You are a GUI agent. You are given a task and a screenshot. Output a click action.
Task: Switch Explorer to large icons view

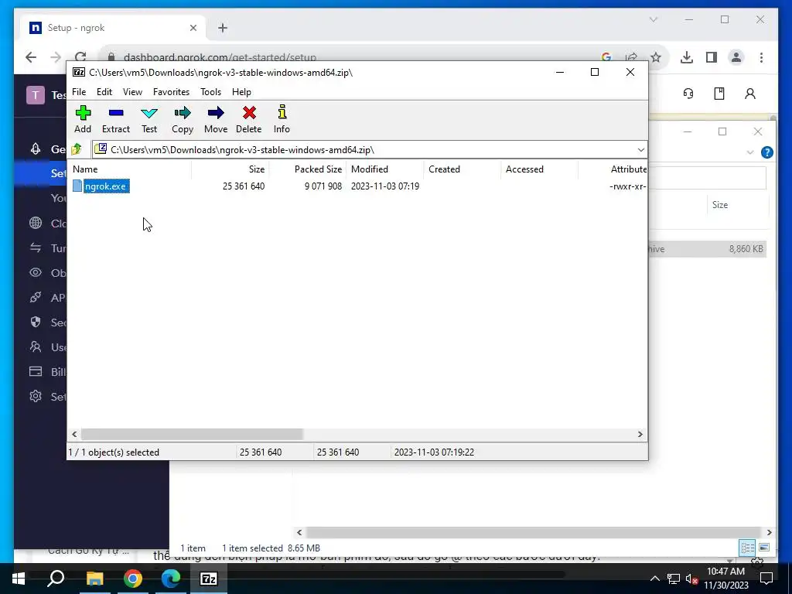(764, 548)
